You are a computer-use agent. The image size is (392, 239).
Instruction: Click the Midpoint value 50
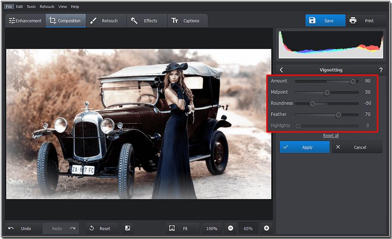tap(368, 92)
